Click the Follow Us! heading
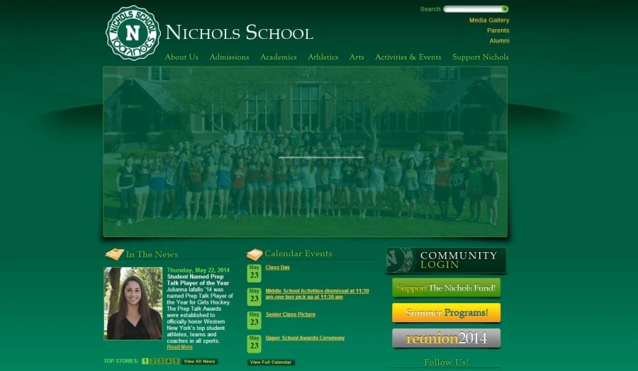This screenshot has height=371, width=638. tap(447, 362)
